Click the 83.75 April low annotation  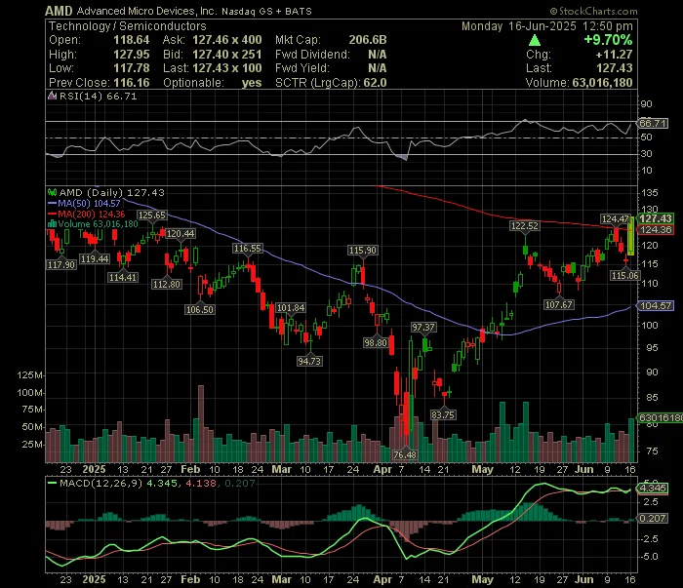[443, 414]
